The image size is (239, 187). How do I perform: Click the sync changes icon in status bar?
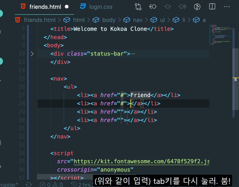(29, 184)
